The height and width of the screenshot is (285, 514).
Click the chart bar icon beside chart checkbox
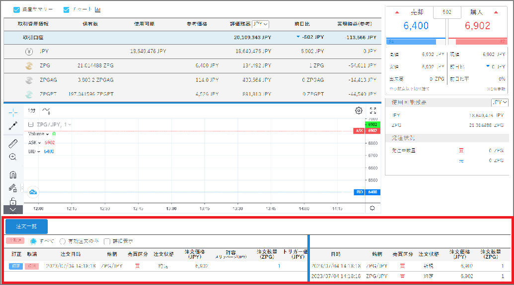pos(98,10)
